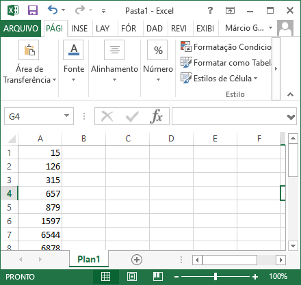Viewport: 301px width, 285px height.
Task: Undo the last action
Action: pyautogui.click(x=53, y=10)
